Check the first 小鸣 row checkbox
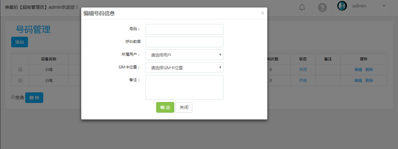This screenshot has height=149, width=398. click(x=20, y=69)
